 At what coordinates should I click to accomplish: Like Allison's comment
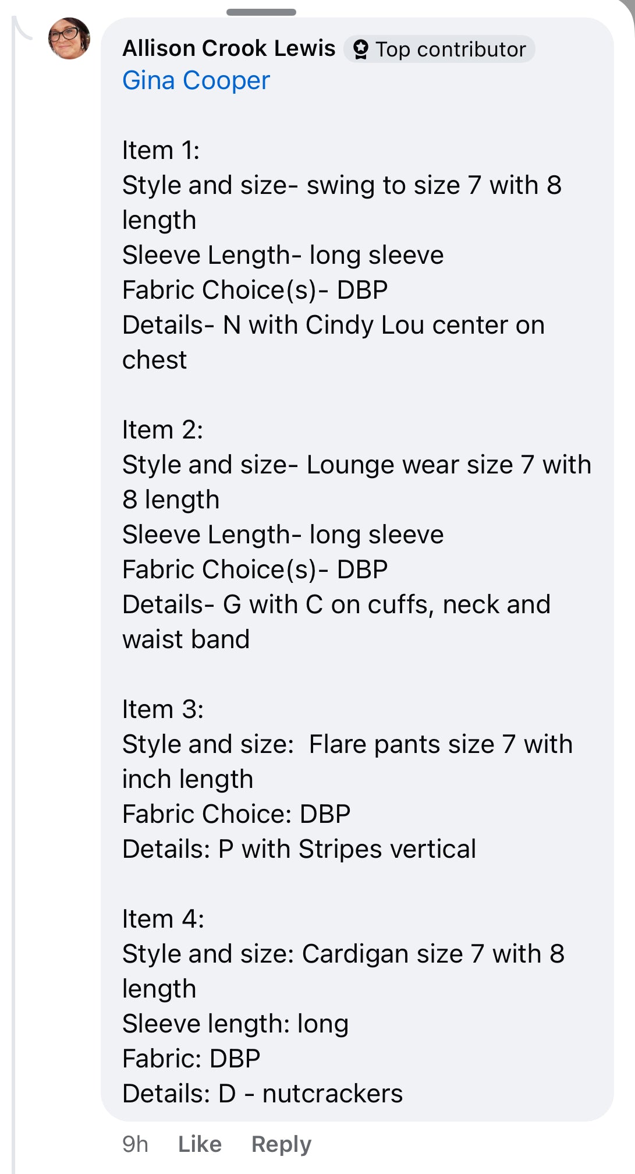(200, 1144)
